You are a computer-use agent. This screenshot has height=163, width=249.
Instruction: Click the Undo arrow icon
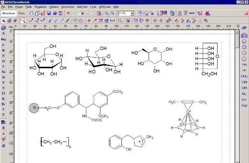tap(68, 13)
